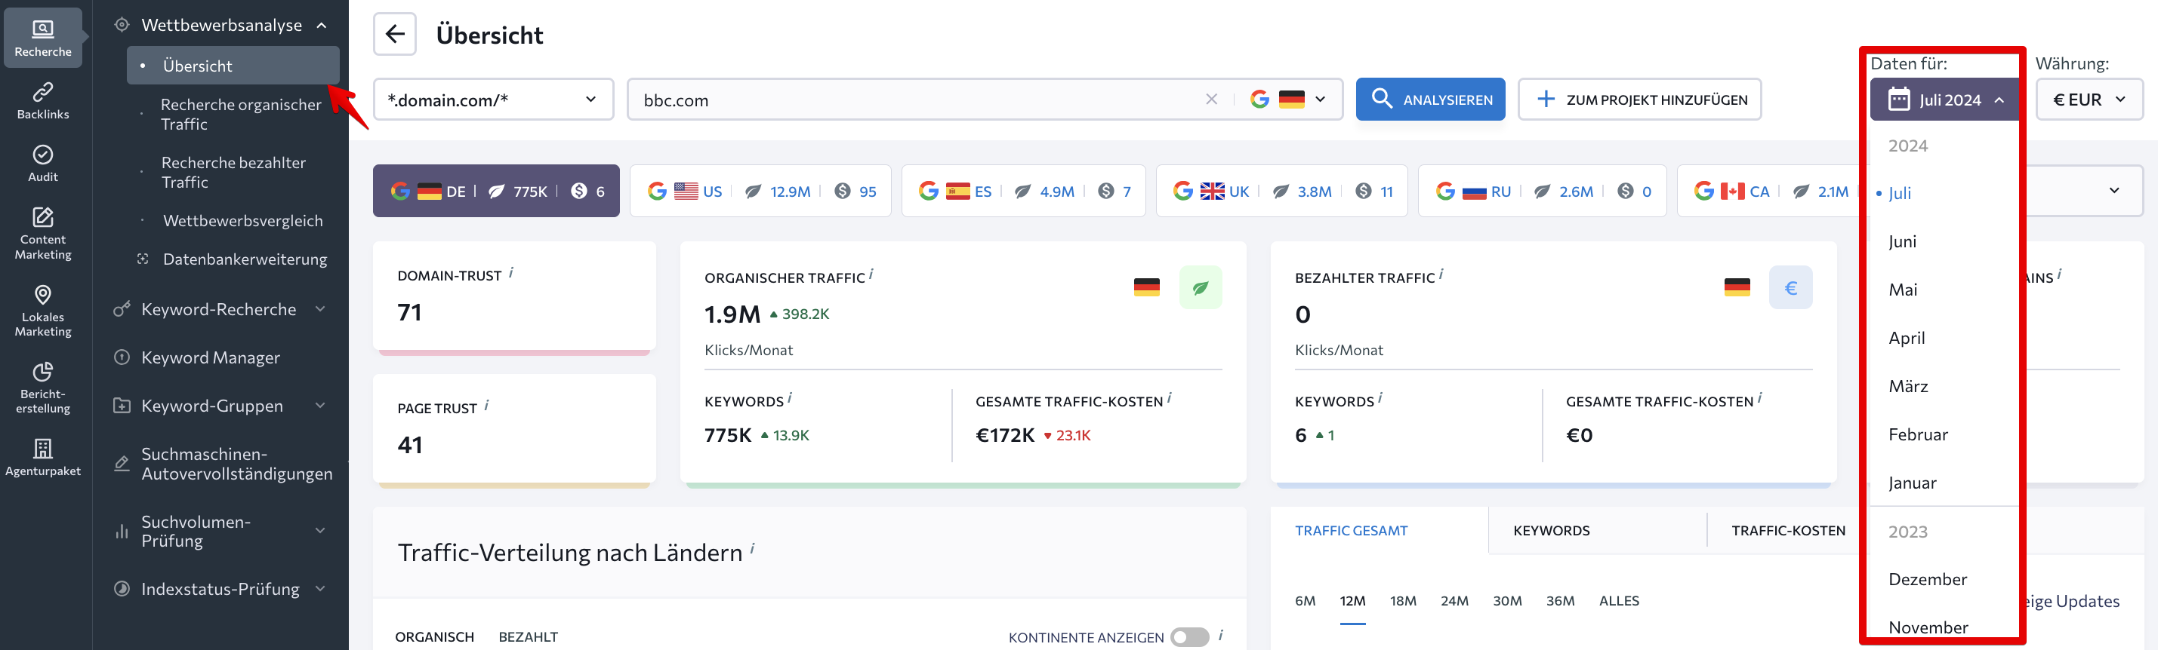Image resolution: width=2158 pixels, height=650 pixels.
Task: Click the info icon beside Organischer Traffic
Action: [x=871, y=274]
